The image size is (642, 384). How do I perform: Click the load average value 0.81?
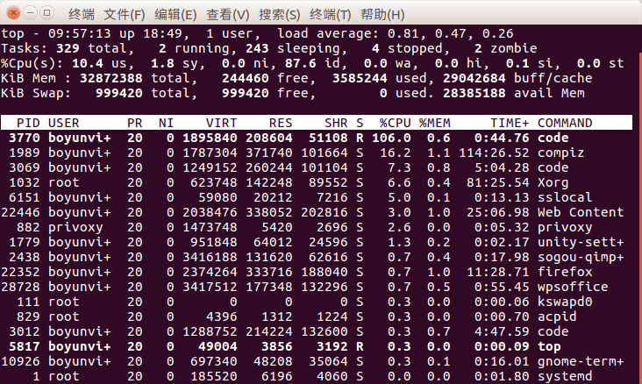coord(403,33)
